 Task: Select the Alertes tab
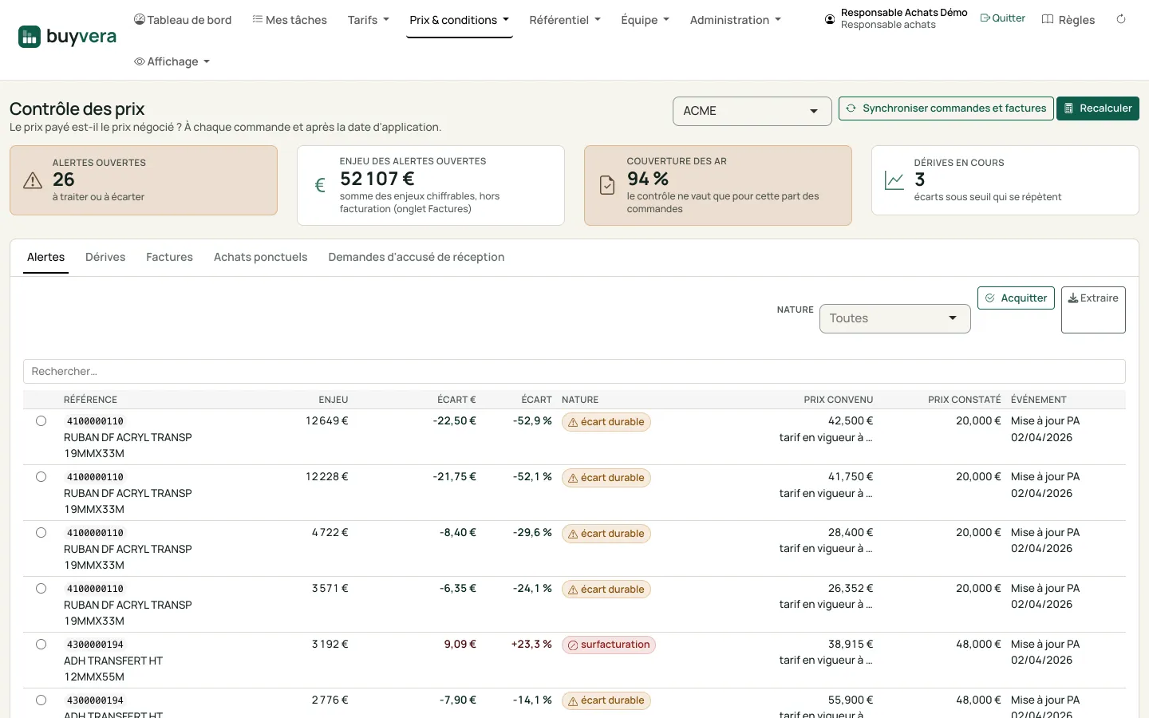[45, 257]
